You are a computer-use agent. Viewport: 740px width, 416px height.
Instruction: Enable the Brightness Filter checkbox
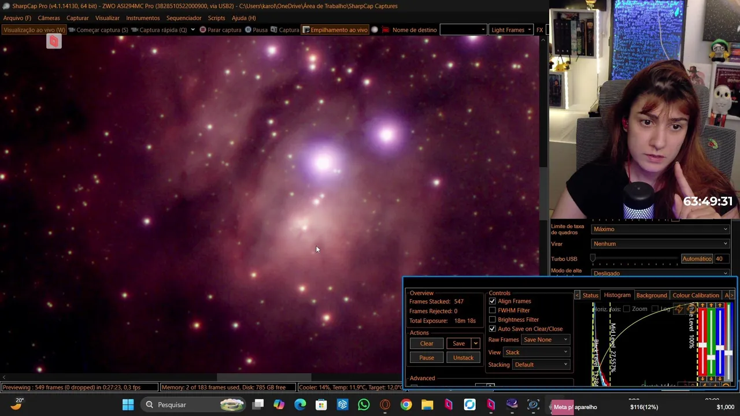[x=493, y=320]
